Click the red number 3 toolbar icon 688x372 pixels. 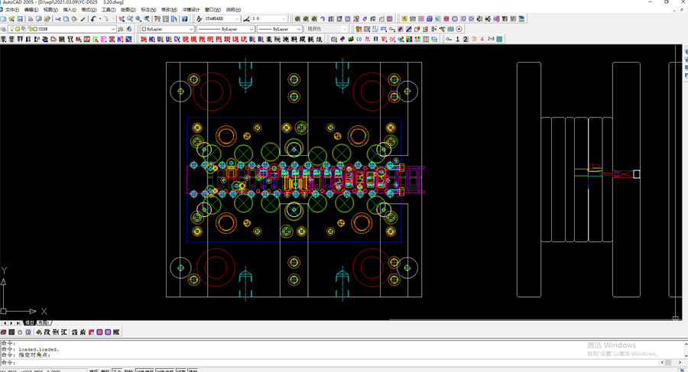(474, 39)
